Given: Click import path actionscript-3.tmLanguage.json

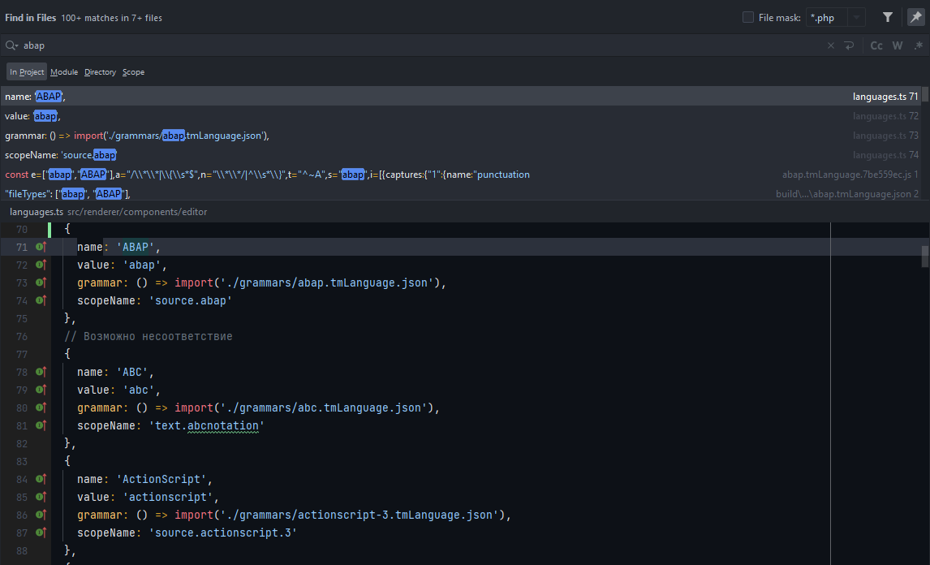Looking at the screenshot, I should (360, 515).
